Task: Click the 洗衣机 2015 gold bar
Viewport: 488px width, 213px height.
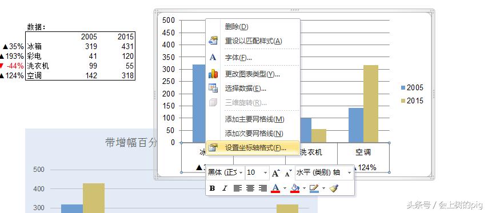Action: (319, 135)
